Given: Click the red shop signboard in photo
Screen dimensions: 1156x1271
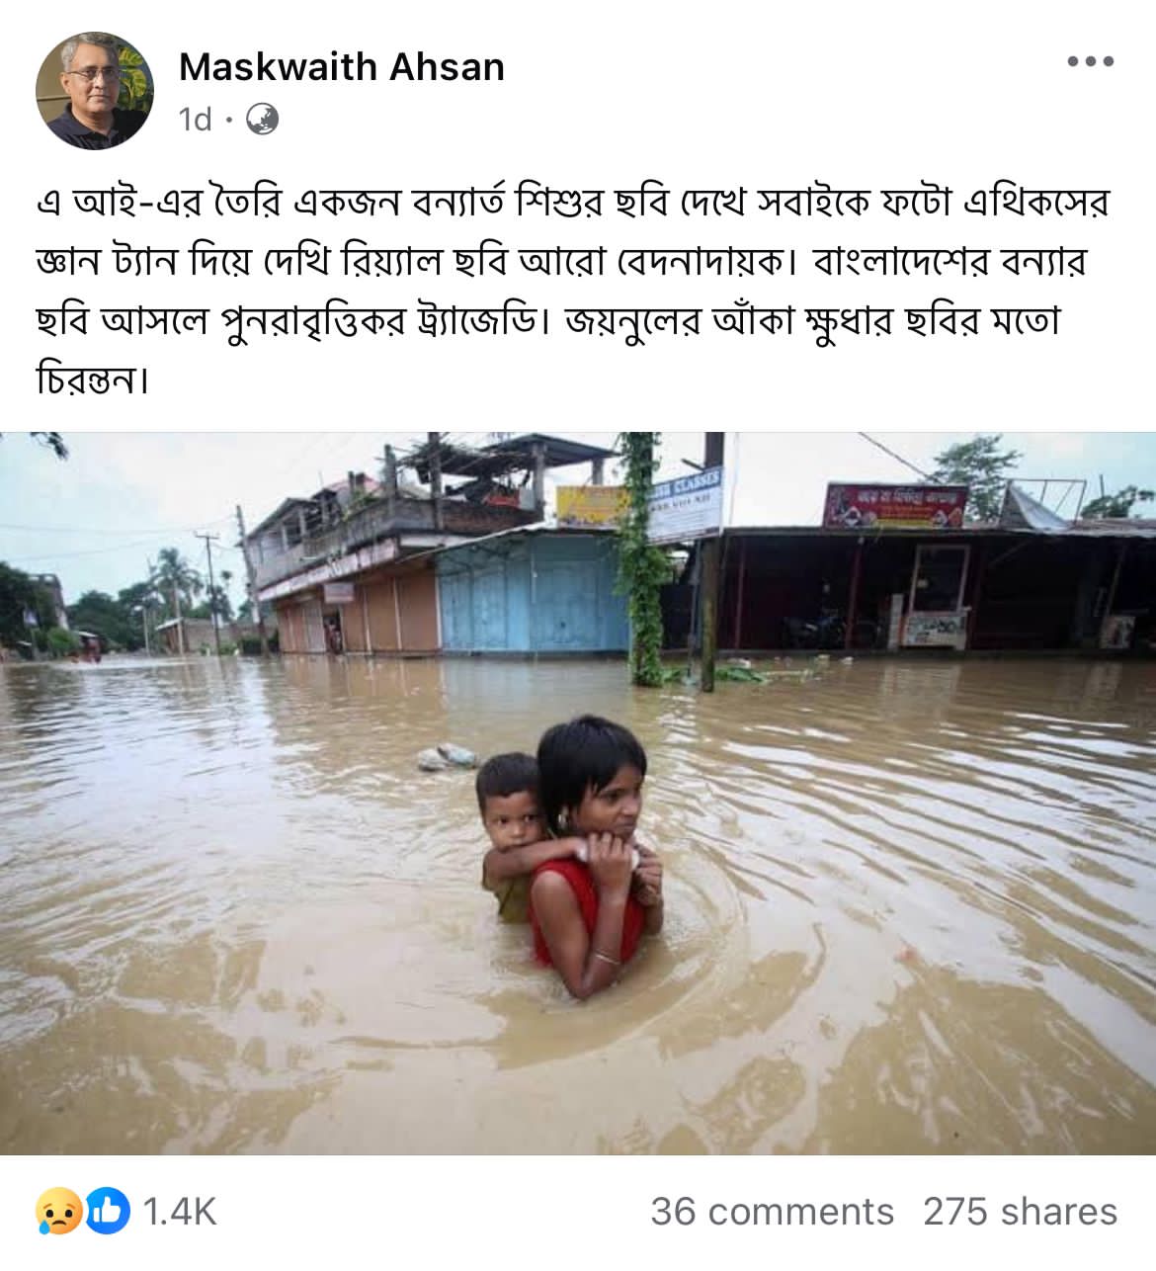Looking at the screenshot, I should 895,505.
